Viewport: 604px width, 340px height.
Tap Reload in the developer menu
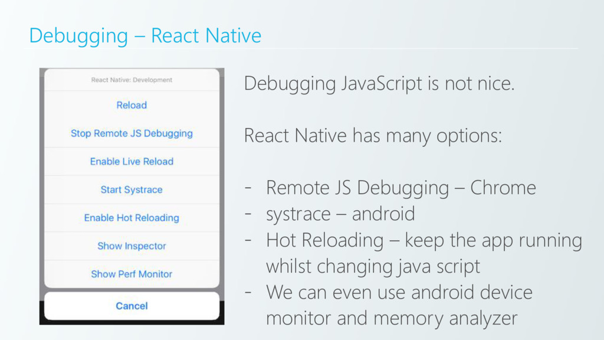pos(132,105)
